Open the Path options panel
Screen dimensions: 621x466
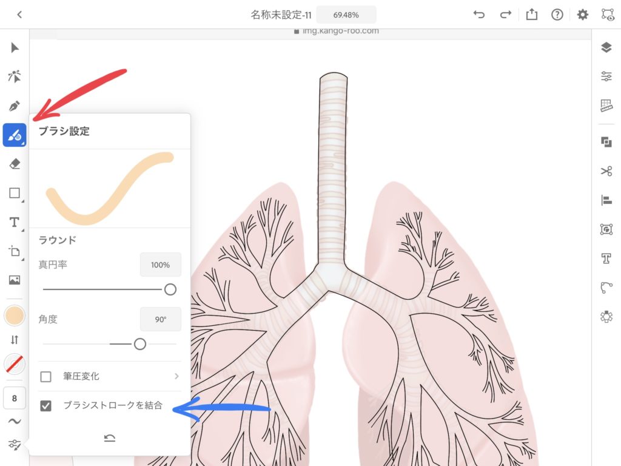point(606,287)
